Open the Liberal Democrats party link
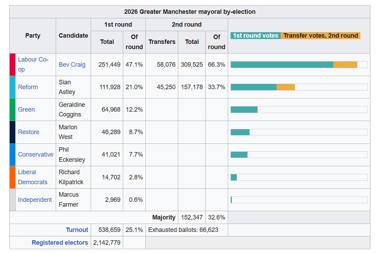 [x=33, y=177]
